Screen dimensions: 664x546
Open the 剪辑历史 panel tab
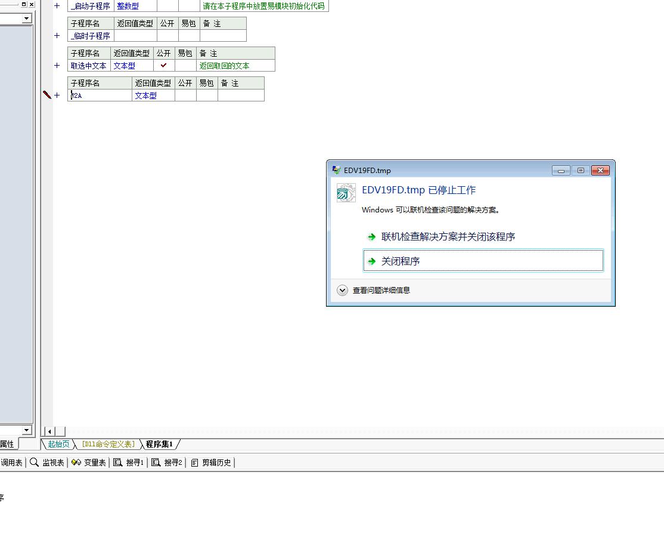coord(210,462)
